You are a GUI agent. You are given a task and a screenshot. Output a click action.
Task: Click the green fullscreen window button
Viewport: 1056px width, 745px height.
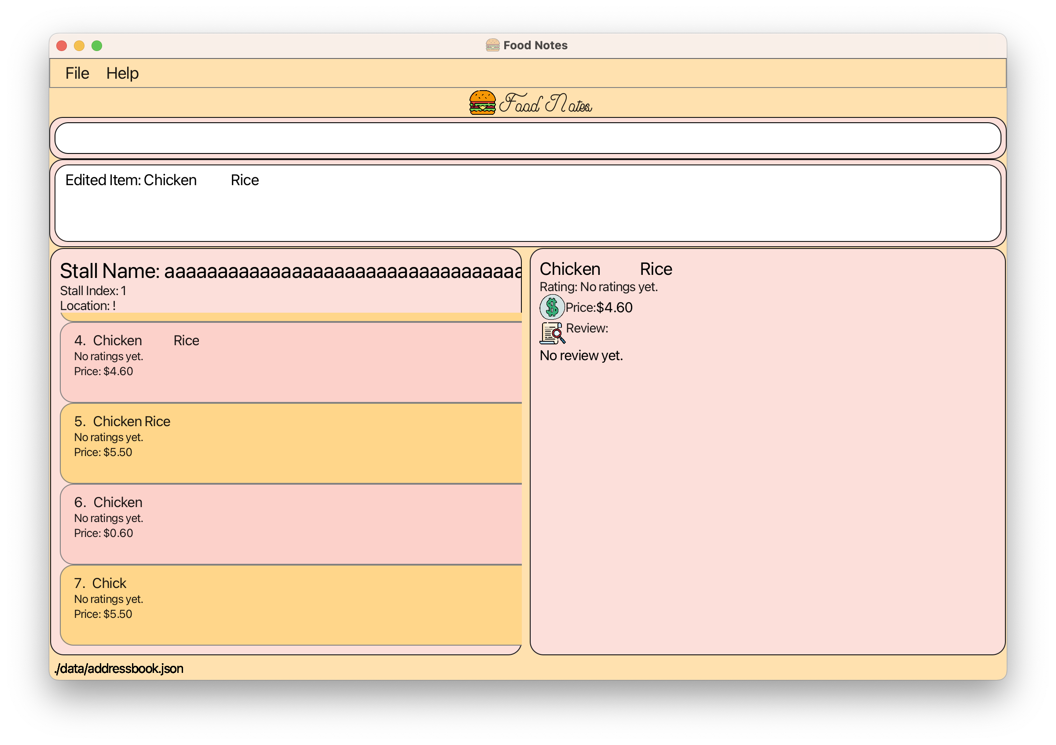coord(97,45)
